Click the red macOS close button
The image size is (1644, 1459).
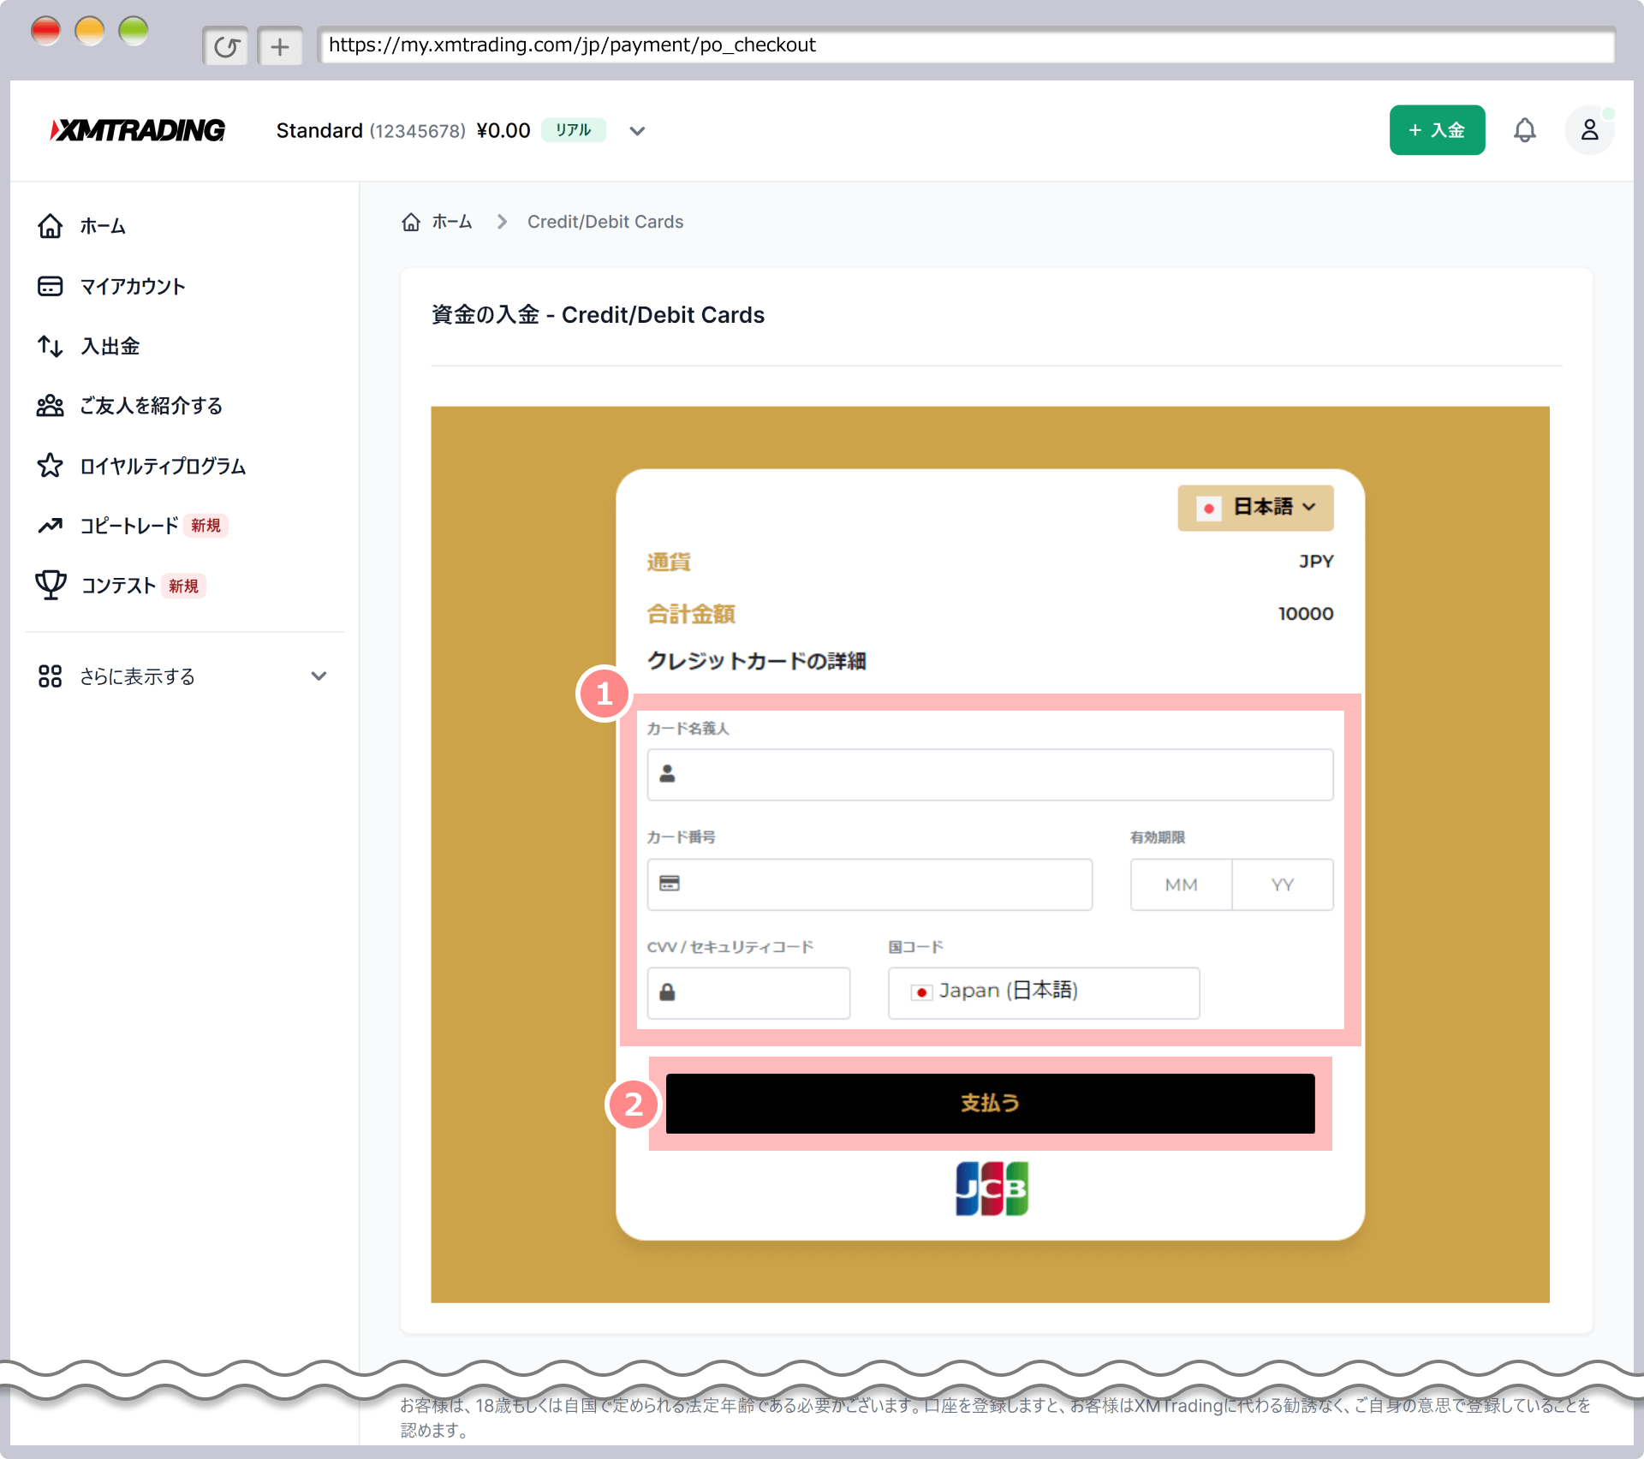[45, 32]
